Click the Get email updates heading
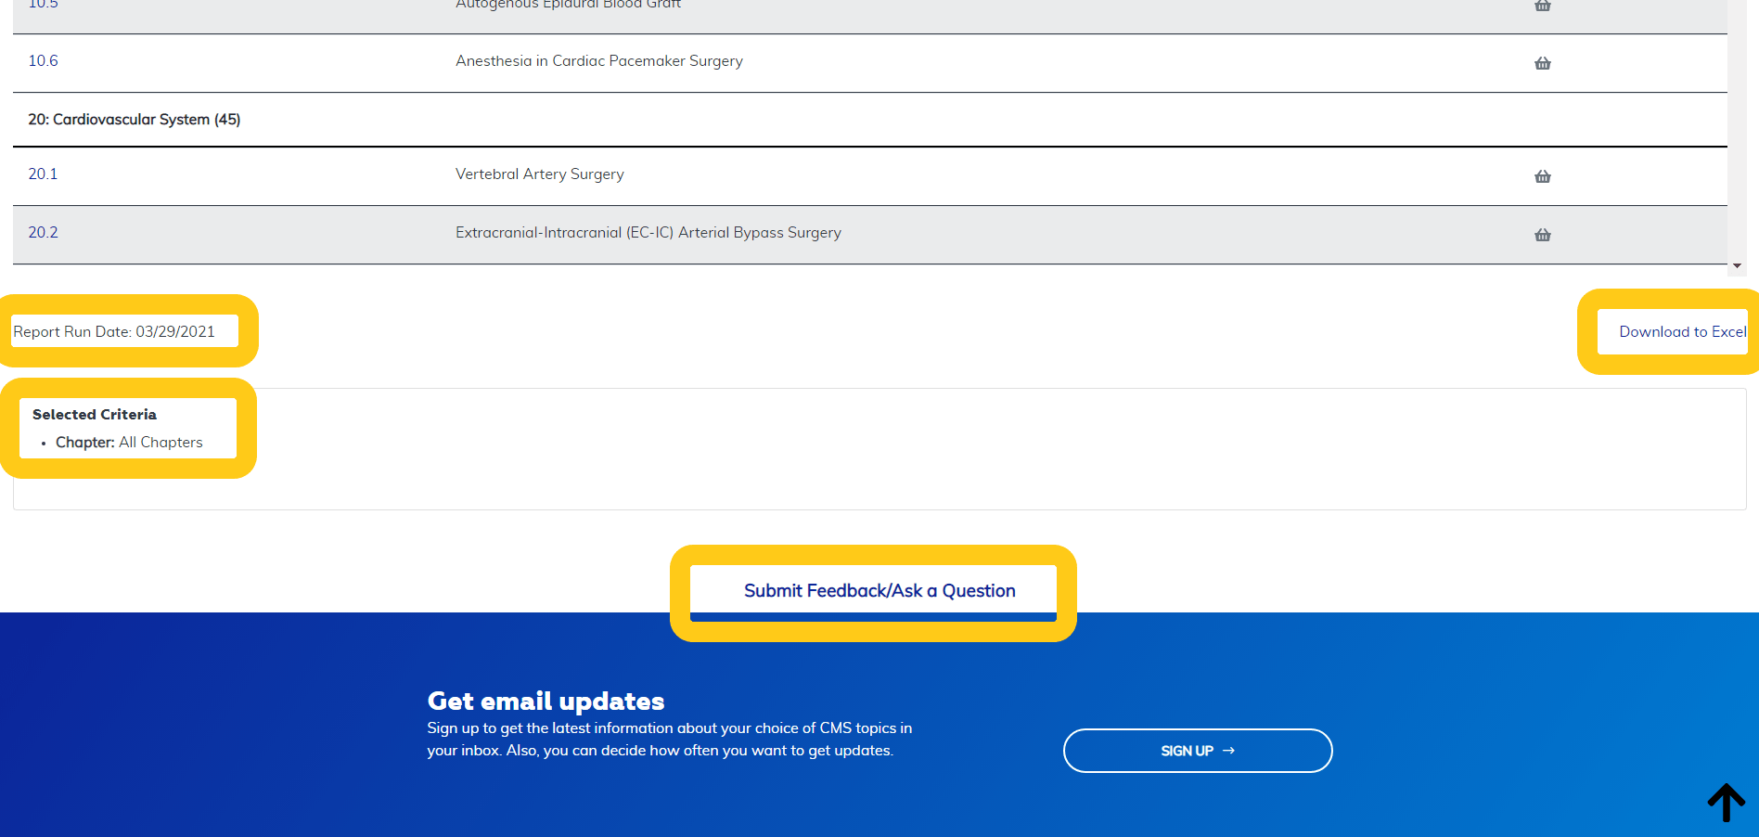1759x837 pixels. [546, 701]
